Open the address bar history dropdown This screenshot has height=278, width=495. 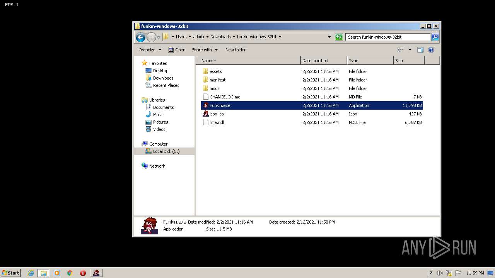pyautogui.click(x=329, y=37)
